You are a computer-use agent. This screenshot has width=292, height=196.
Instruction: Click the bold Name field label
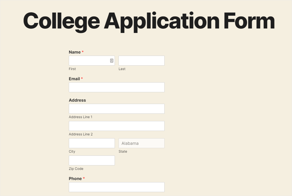tap(75, 52)
